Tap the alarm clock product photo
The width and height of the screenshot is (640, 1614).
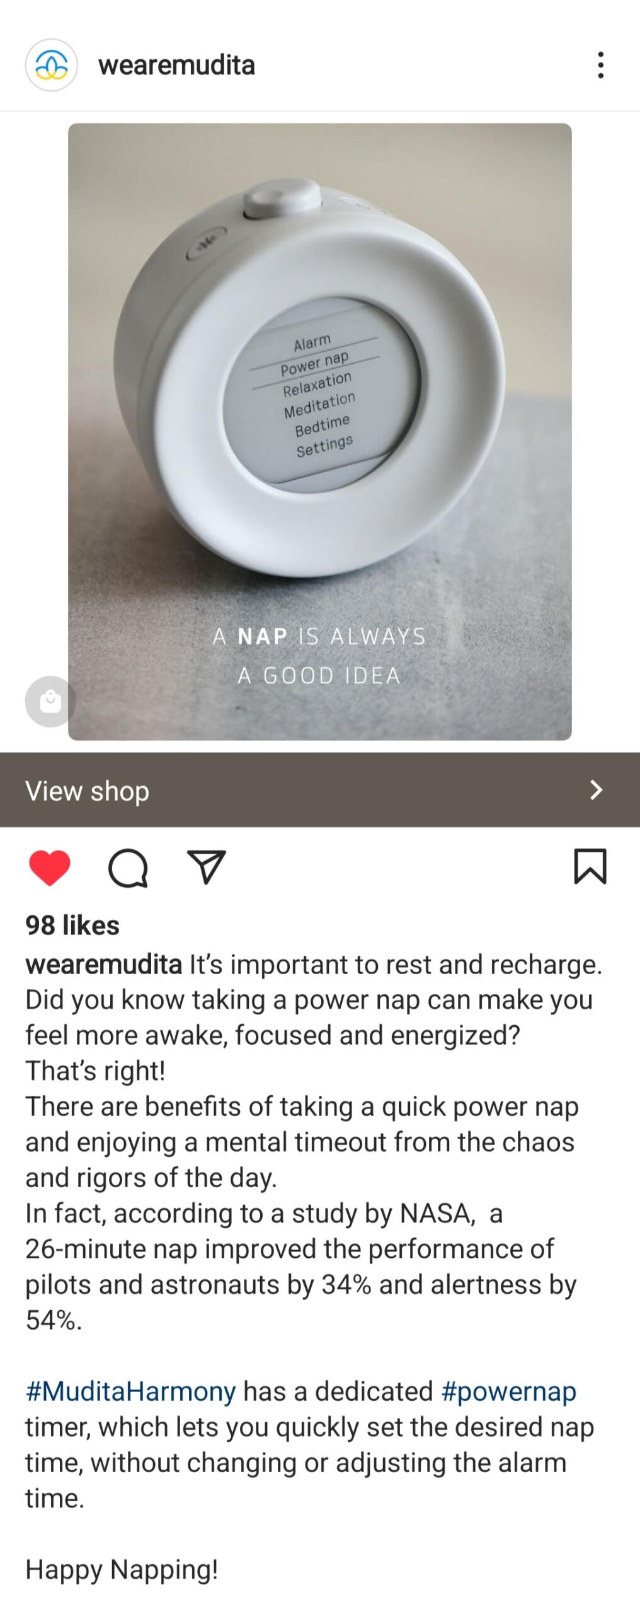320,431
